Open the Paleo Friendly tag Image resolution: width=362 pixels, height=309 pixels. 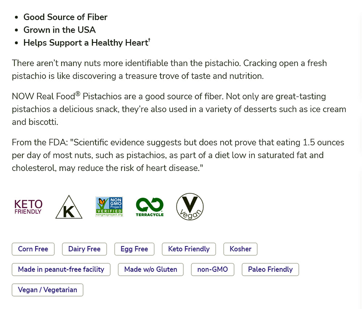(270, 269)
